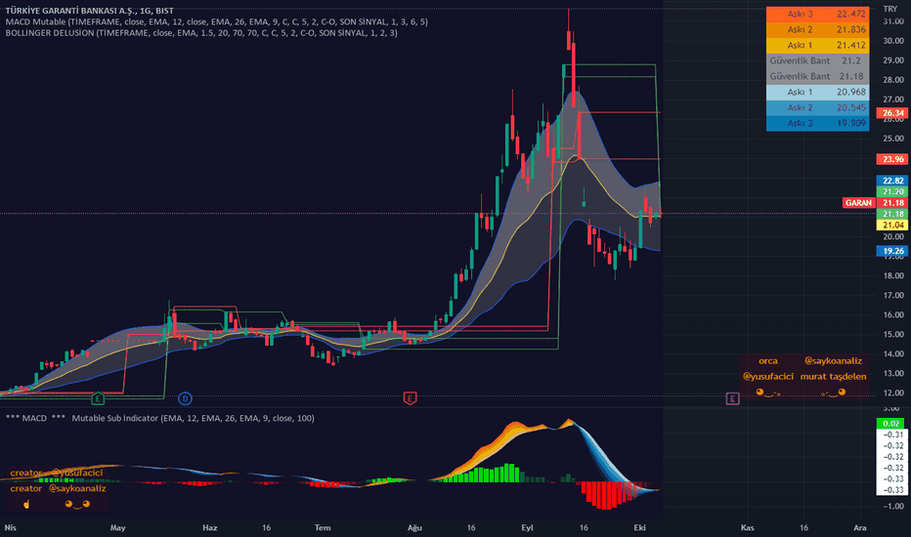Select the blue 22.82 price label
911x537 pixels.
pyautogui.click(x=892, y=181)
